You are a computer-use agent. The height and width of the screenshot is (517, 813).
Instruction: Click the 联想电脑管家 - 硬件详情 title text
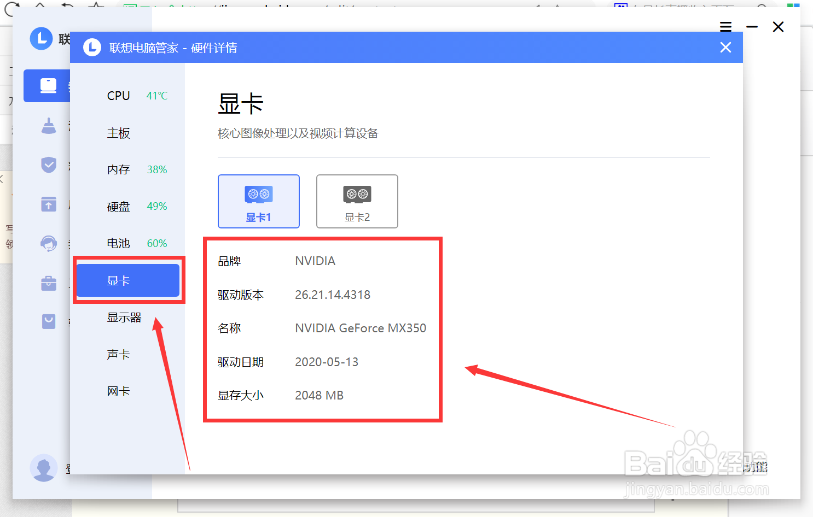point(173,48)
